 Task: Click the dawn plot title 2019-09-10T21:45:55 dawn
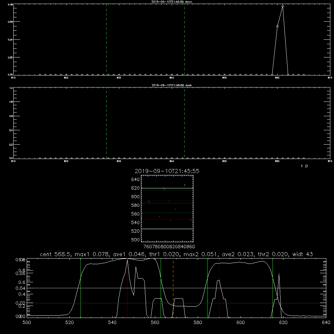click(x=172, y=2)
